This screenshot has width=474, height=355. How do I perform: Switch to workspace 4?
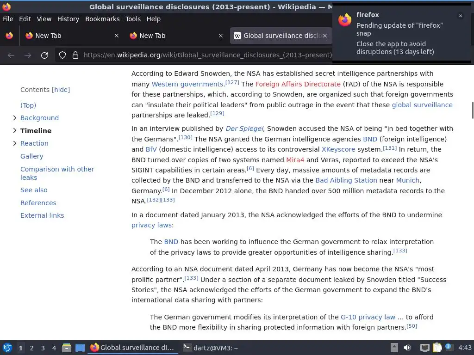point(54,348)
